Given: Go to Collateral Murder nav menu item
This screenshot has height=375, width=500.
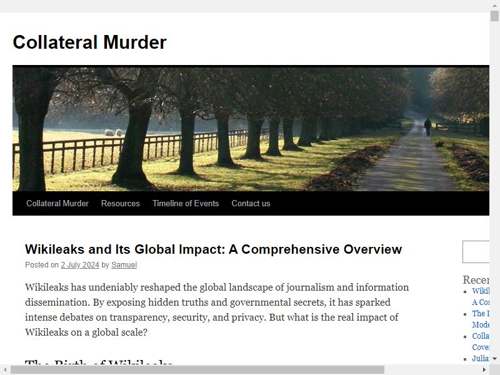Looking at the screenshot, I should click(x=57, y=204).
